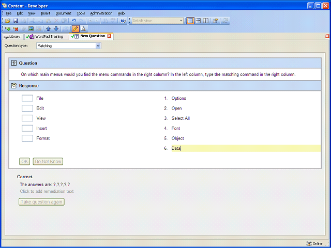This screenshot has height=248, width=331.
Task: Click the Correct. feedback heading
Action: coord(25,177)
